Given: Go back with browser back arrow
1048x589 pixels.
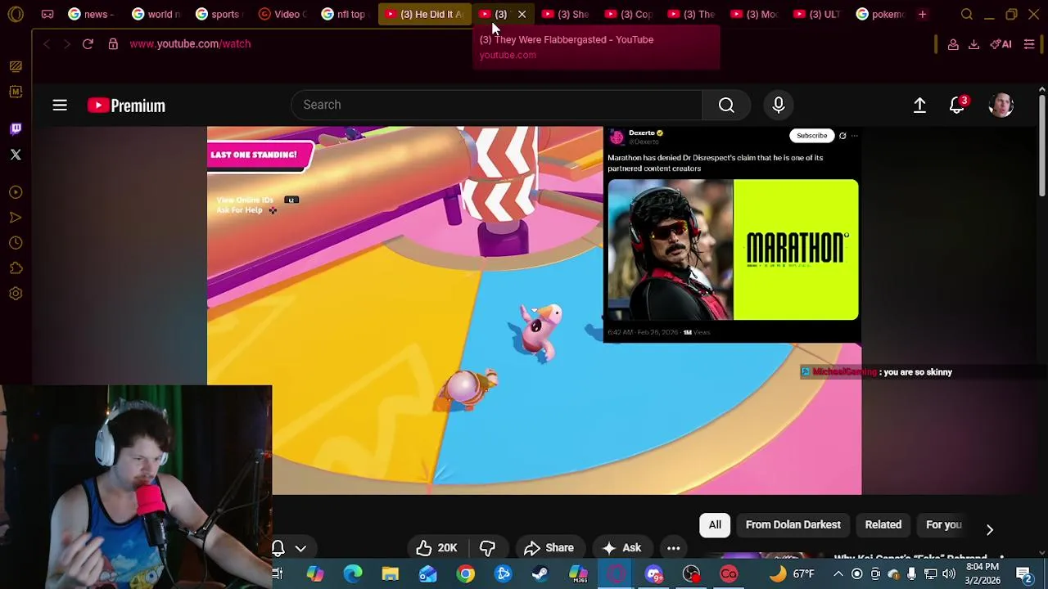Looking at the screenshot, I should [x=47, y=43].
